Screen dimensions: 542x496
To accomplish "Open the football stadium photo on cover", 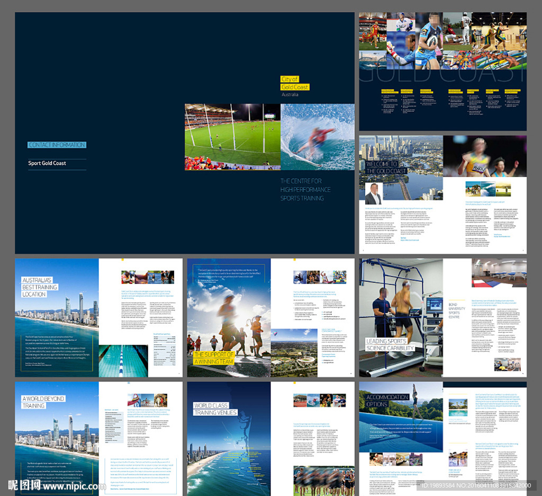I will pyautogui.click(x=233, y=137).
